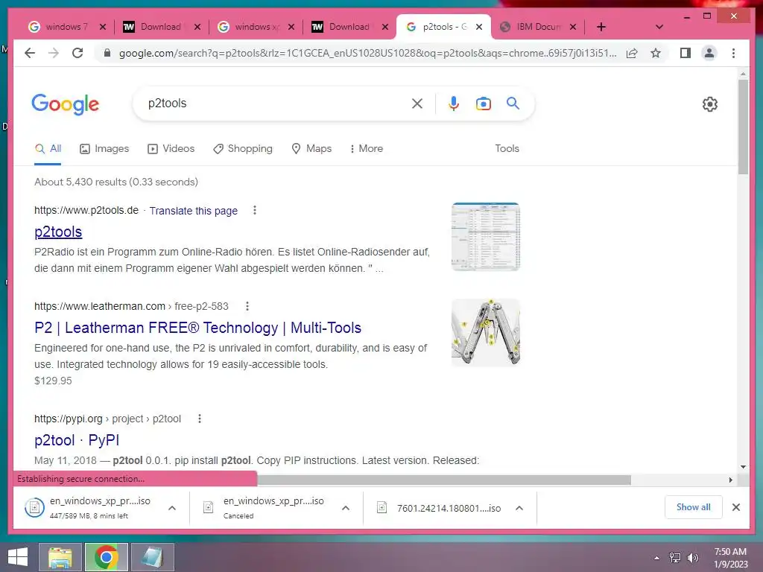Clear the Google search box text
Image resolution: width=763 pixels, height=572 pixels.
point(417,104)
